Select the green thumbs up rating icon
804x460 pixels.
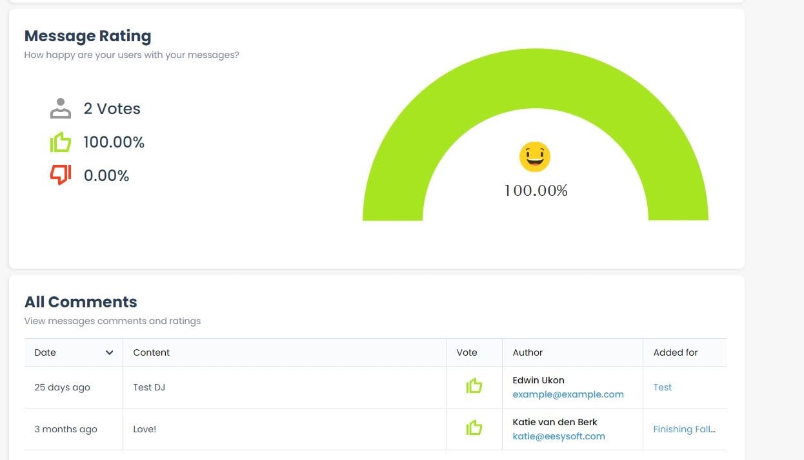(x=61, y=142)
